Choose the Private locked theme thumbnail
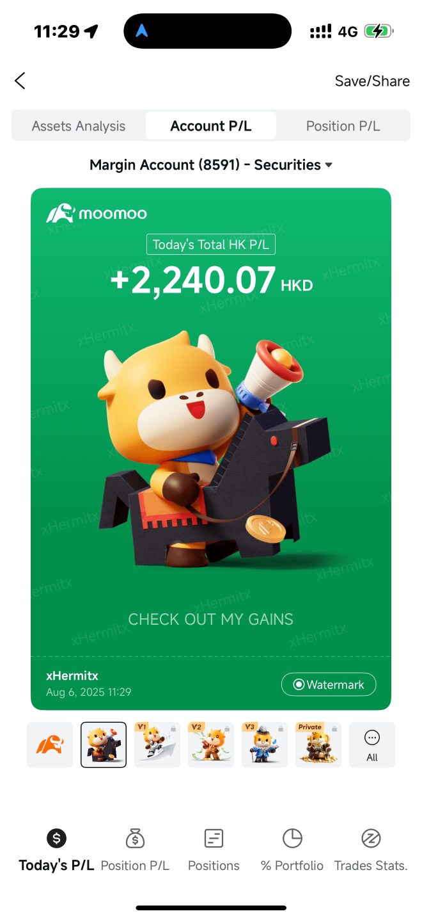Image resolution: width=422 pixels, height=918 pixels. [318, 745]
